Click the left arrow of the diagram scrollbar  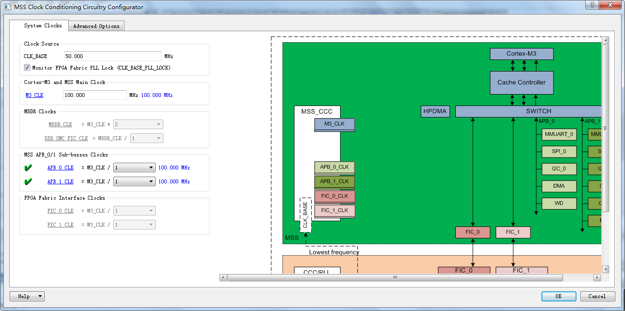point(222,277)
